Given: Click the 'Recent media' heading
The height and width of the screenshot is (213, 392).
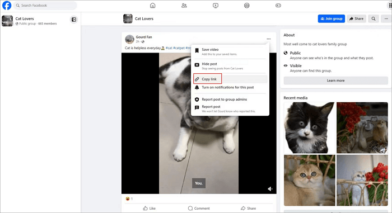Looking at the screenshot, I should (296, 98).
